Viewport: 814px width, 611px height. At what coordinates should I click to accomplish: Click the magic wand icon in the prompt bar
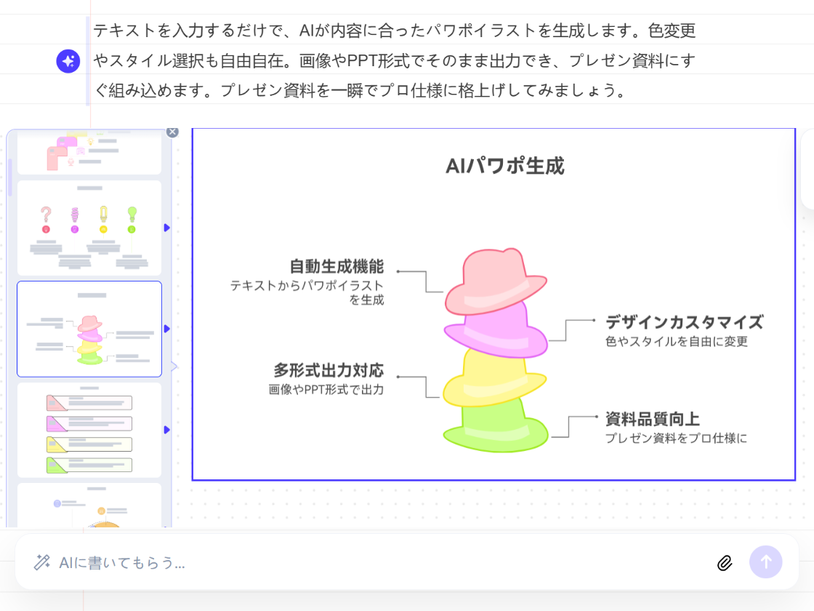pos(42,562)
